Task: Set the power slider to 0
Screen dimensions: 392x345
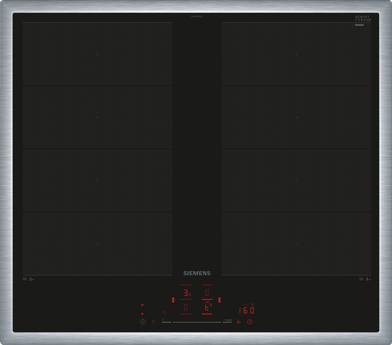Action: 164,322
